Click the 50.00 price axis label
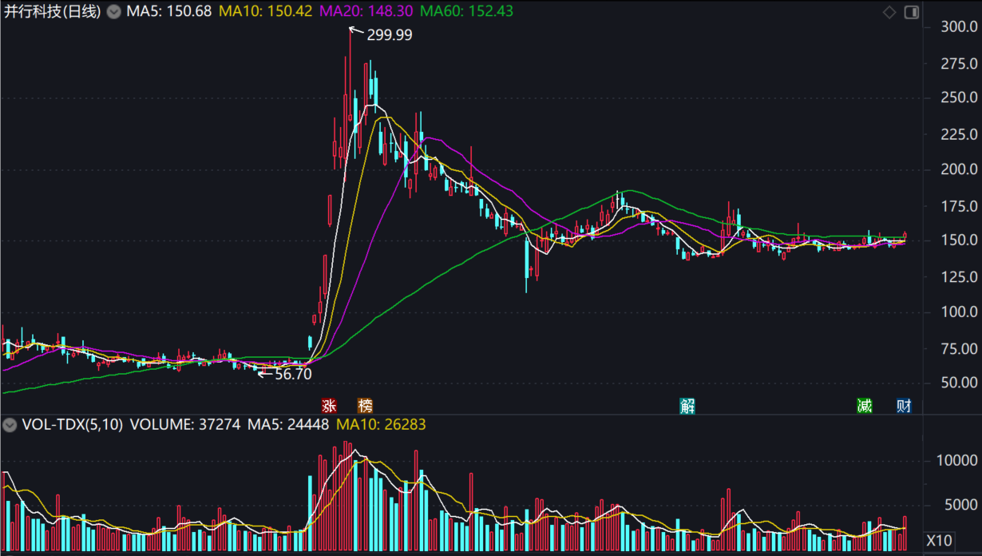 tap(960, 383)
